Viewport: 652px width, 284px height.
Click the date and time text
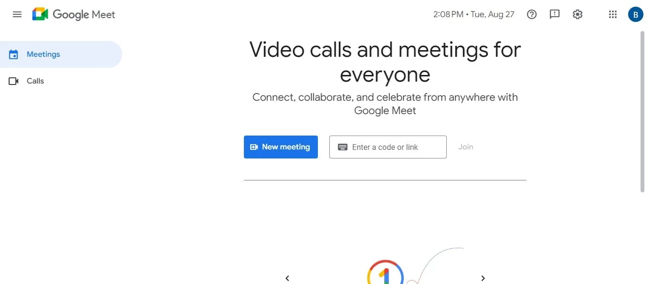coord(474,14)
